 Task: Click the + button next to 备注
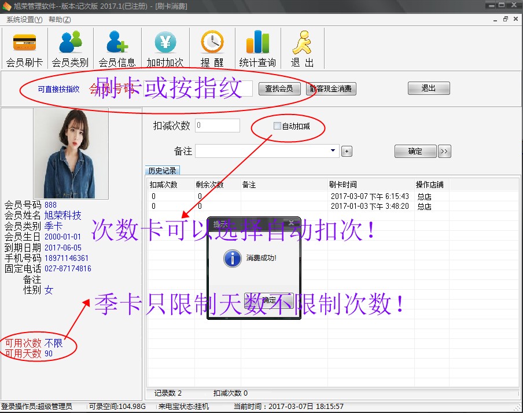(x=346, y=151)
